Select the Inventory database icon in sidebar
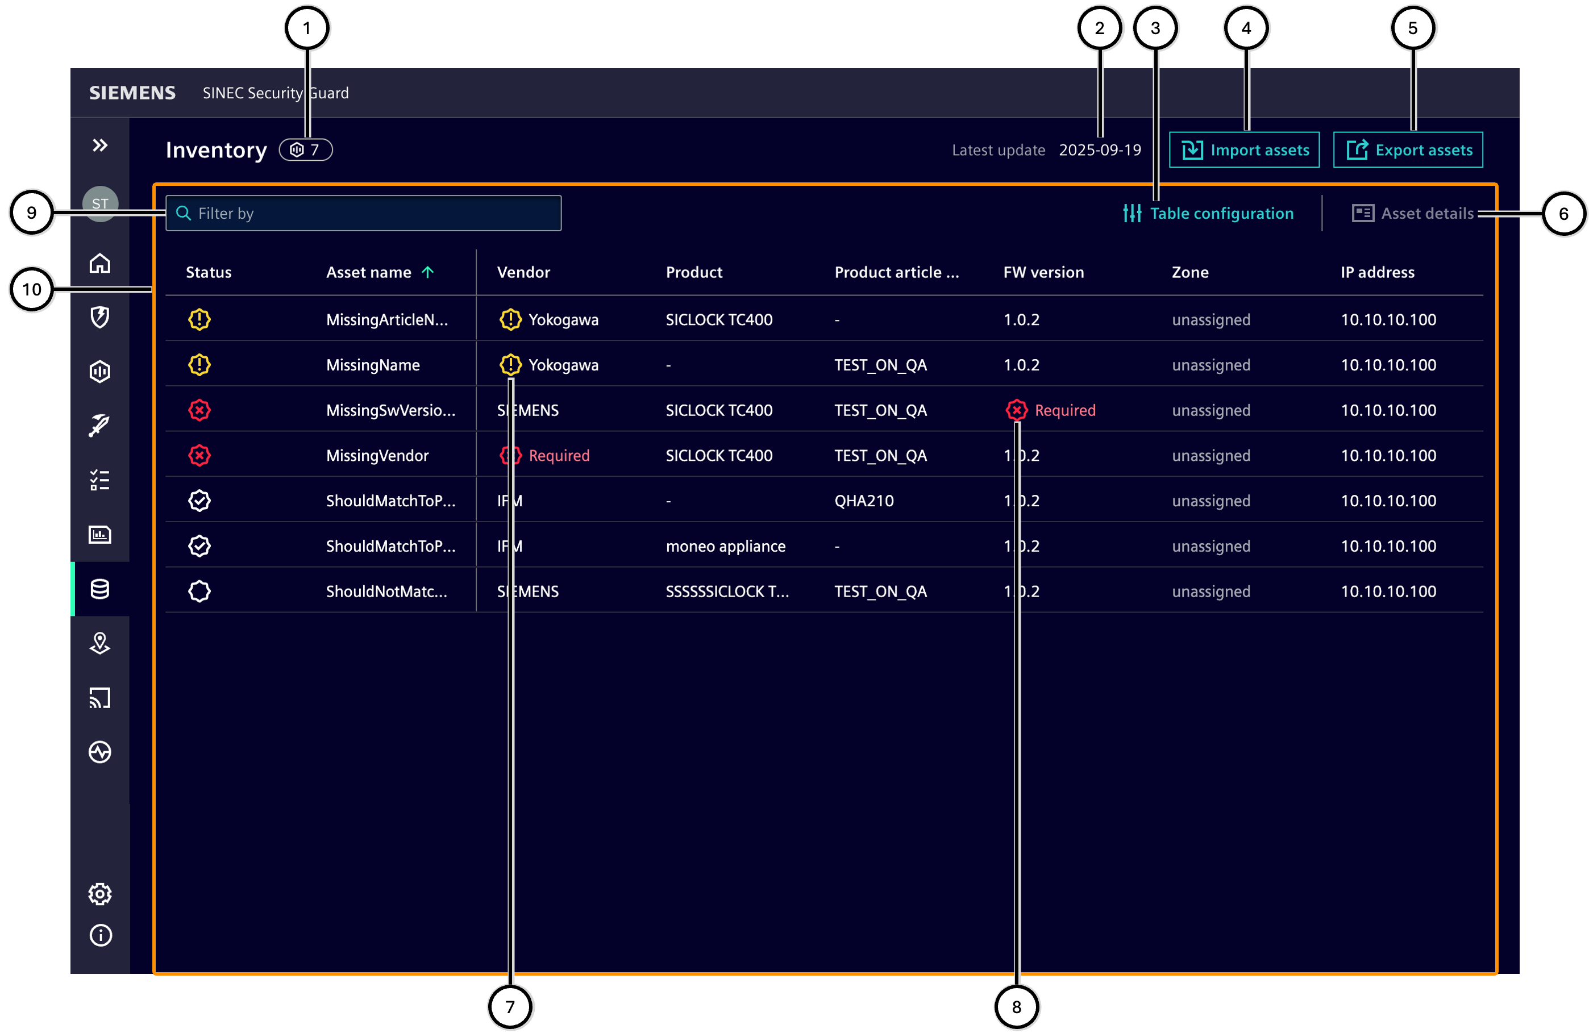Screen dimensions: 1589x1033 point(100,589)
